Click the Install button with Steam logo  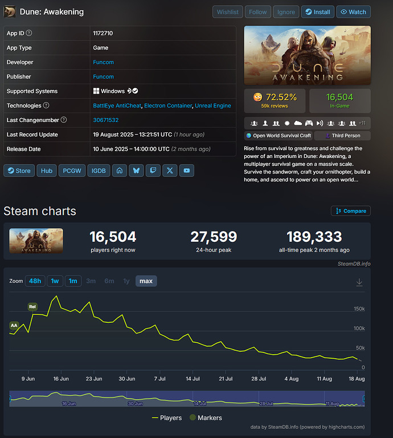coord(318,12)
